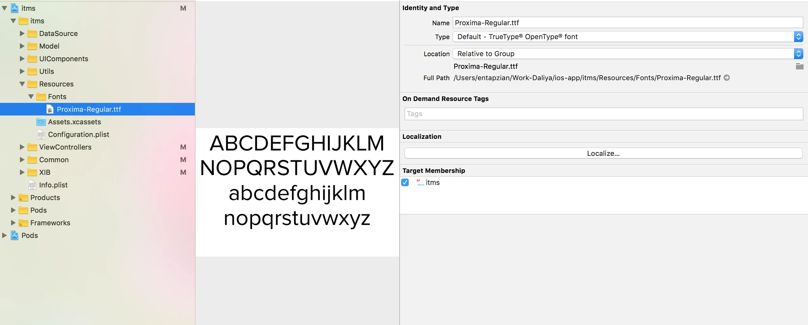Select the ViewControllers group name

tap(65, 147)
